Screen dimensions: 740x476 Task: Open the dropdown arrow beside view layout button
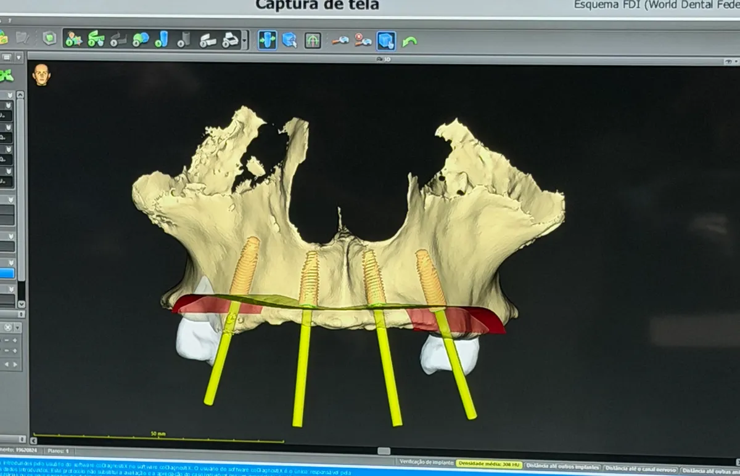(19, 57)
